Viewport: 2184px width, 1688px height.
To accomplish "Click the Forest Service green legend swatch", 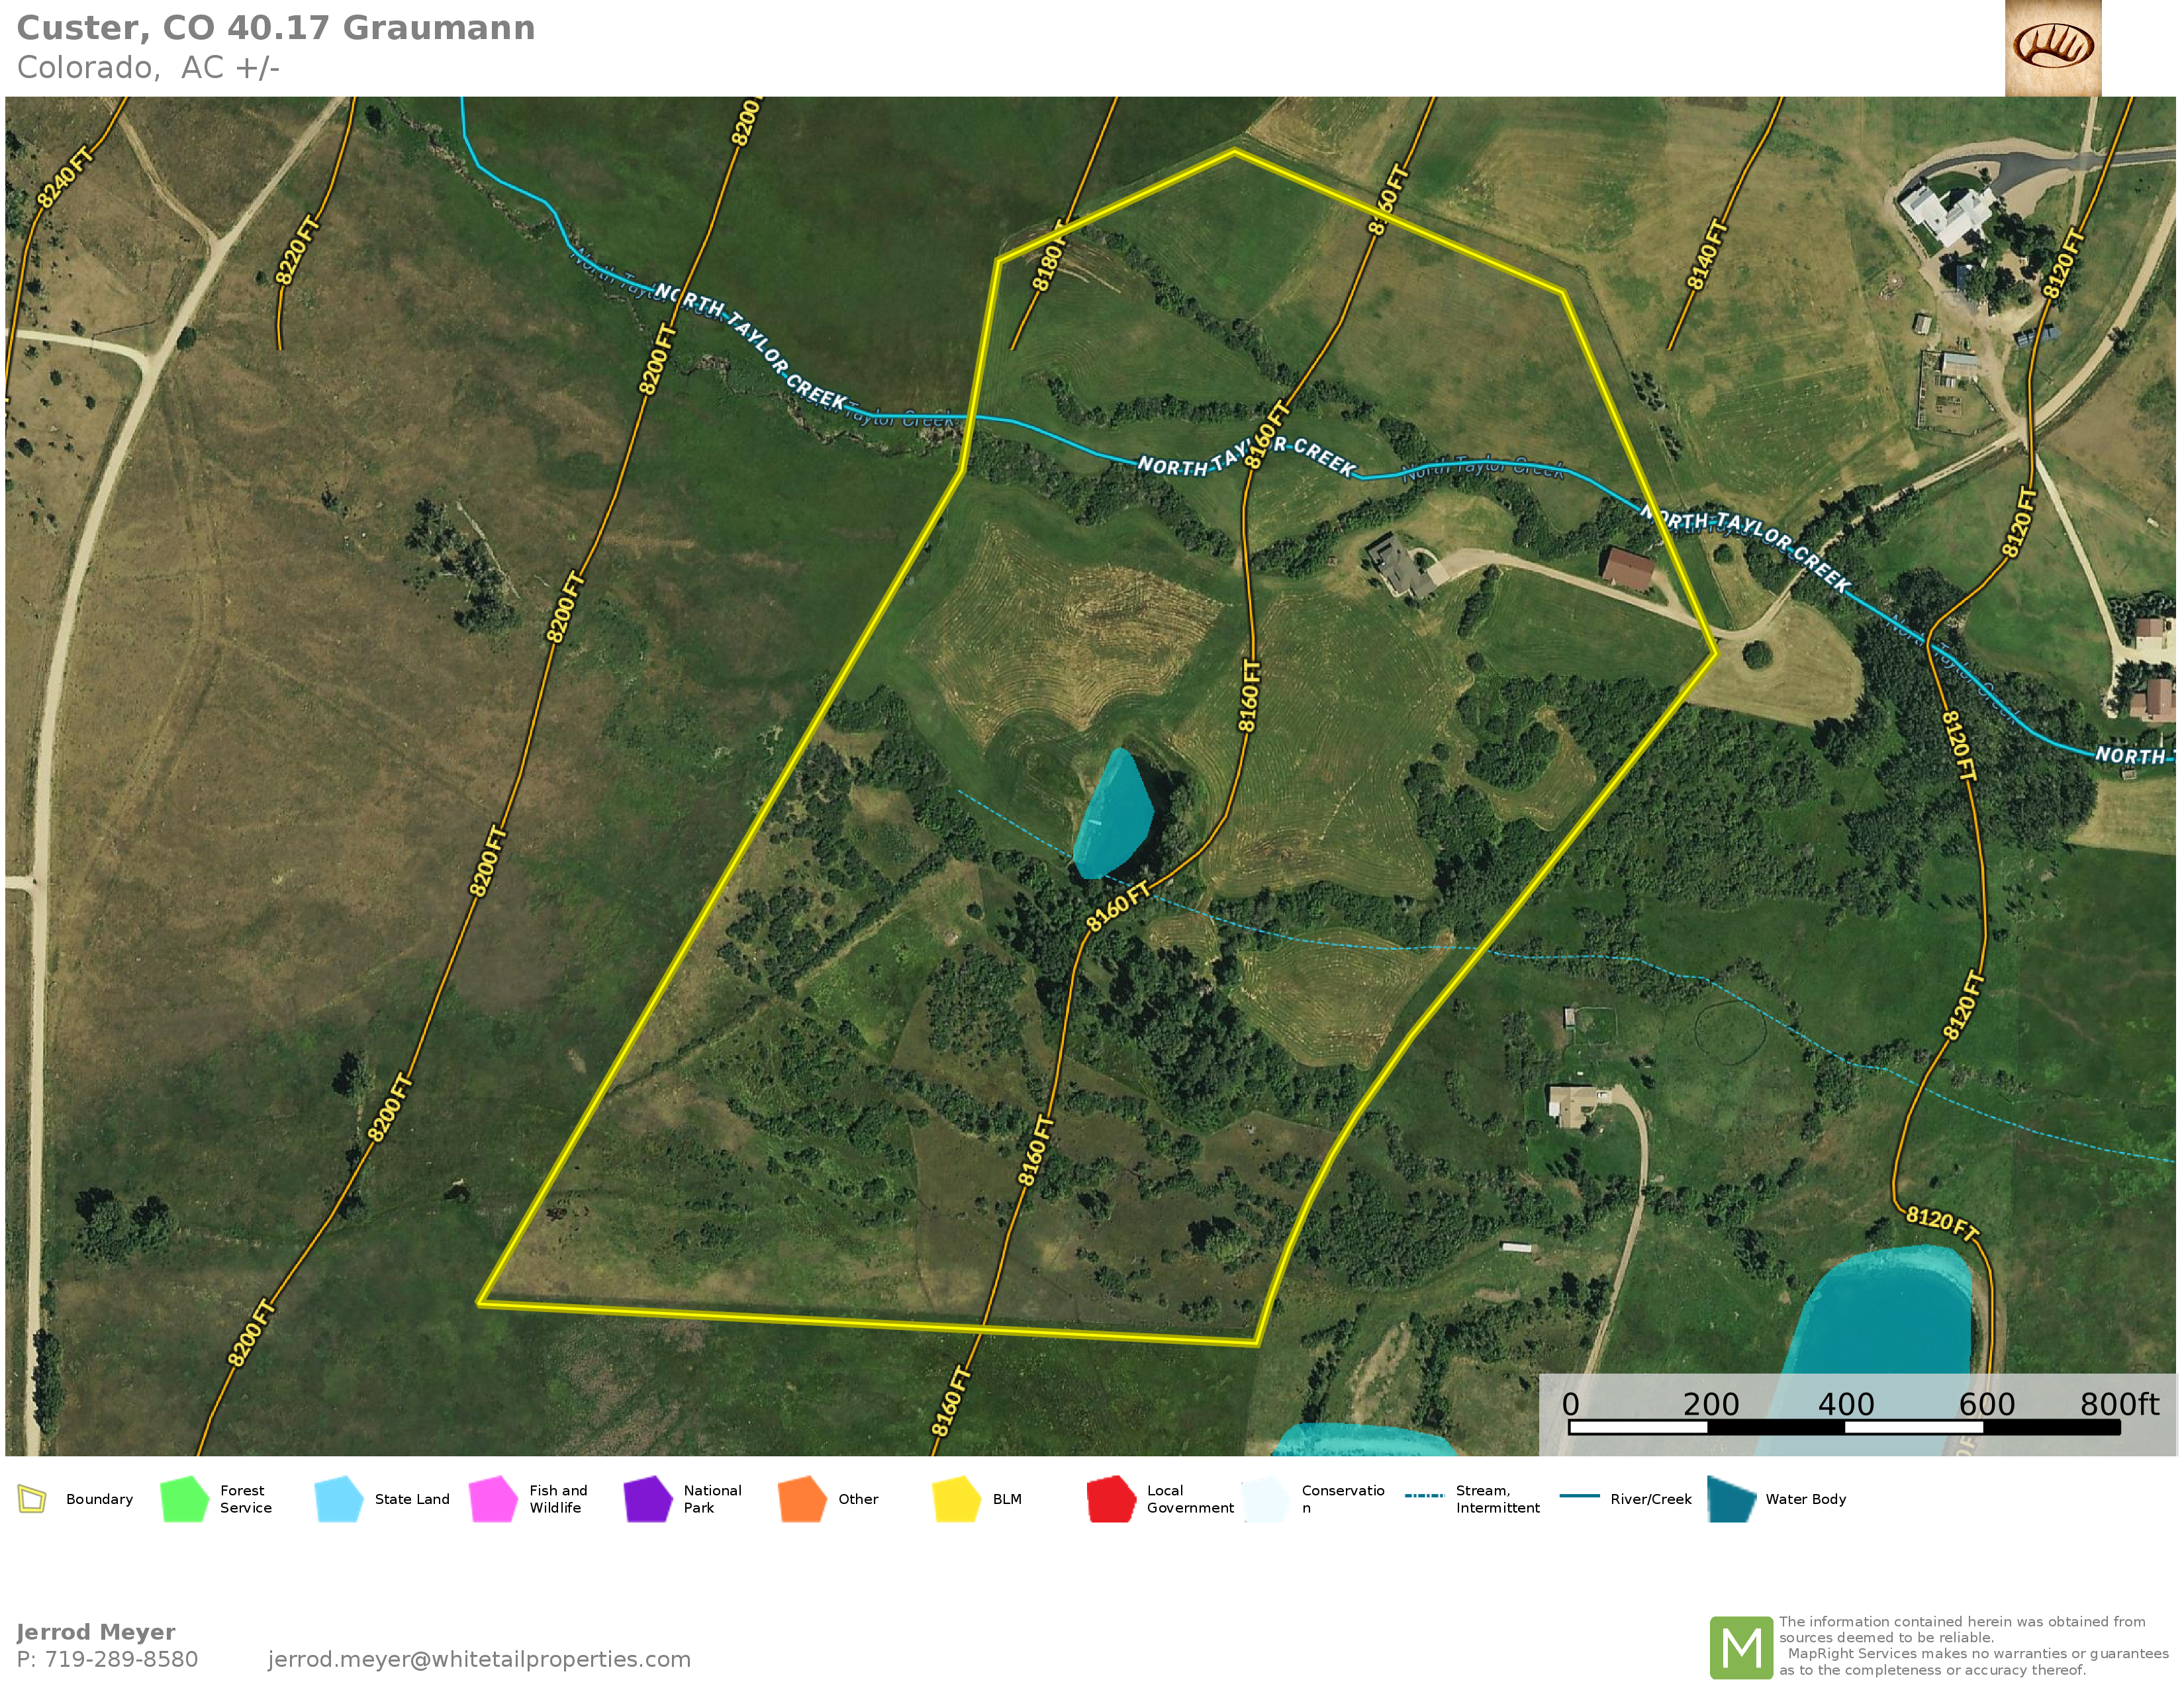I will pyautogui.click(x=184, y=1499).
